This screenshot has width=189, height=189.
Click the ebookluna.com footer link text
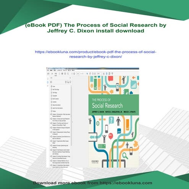pyautogui.click(x=126, y=183)
